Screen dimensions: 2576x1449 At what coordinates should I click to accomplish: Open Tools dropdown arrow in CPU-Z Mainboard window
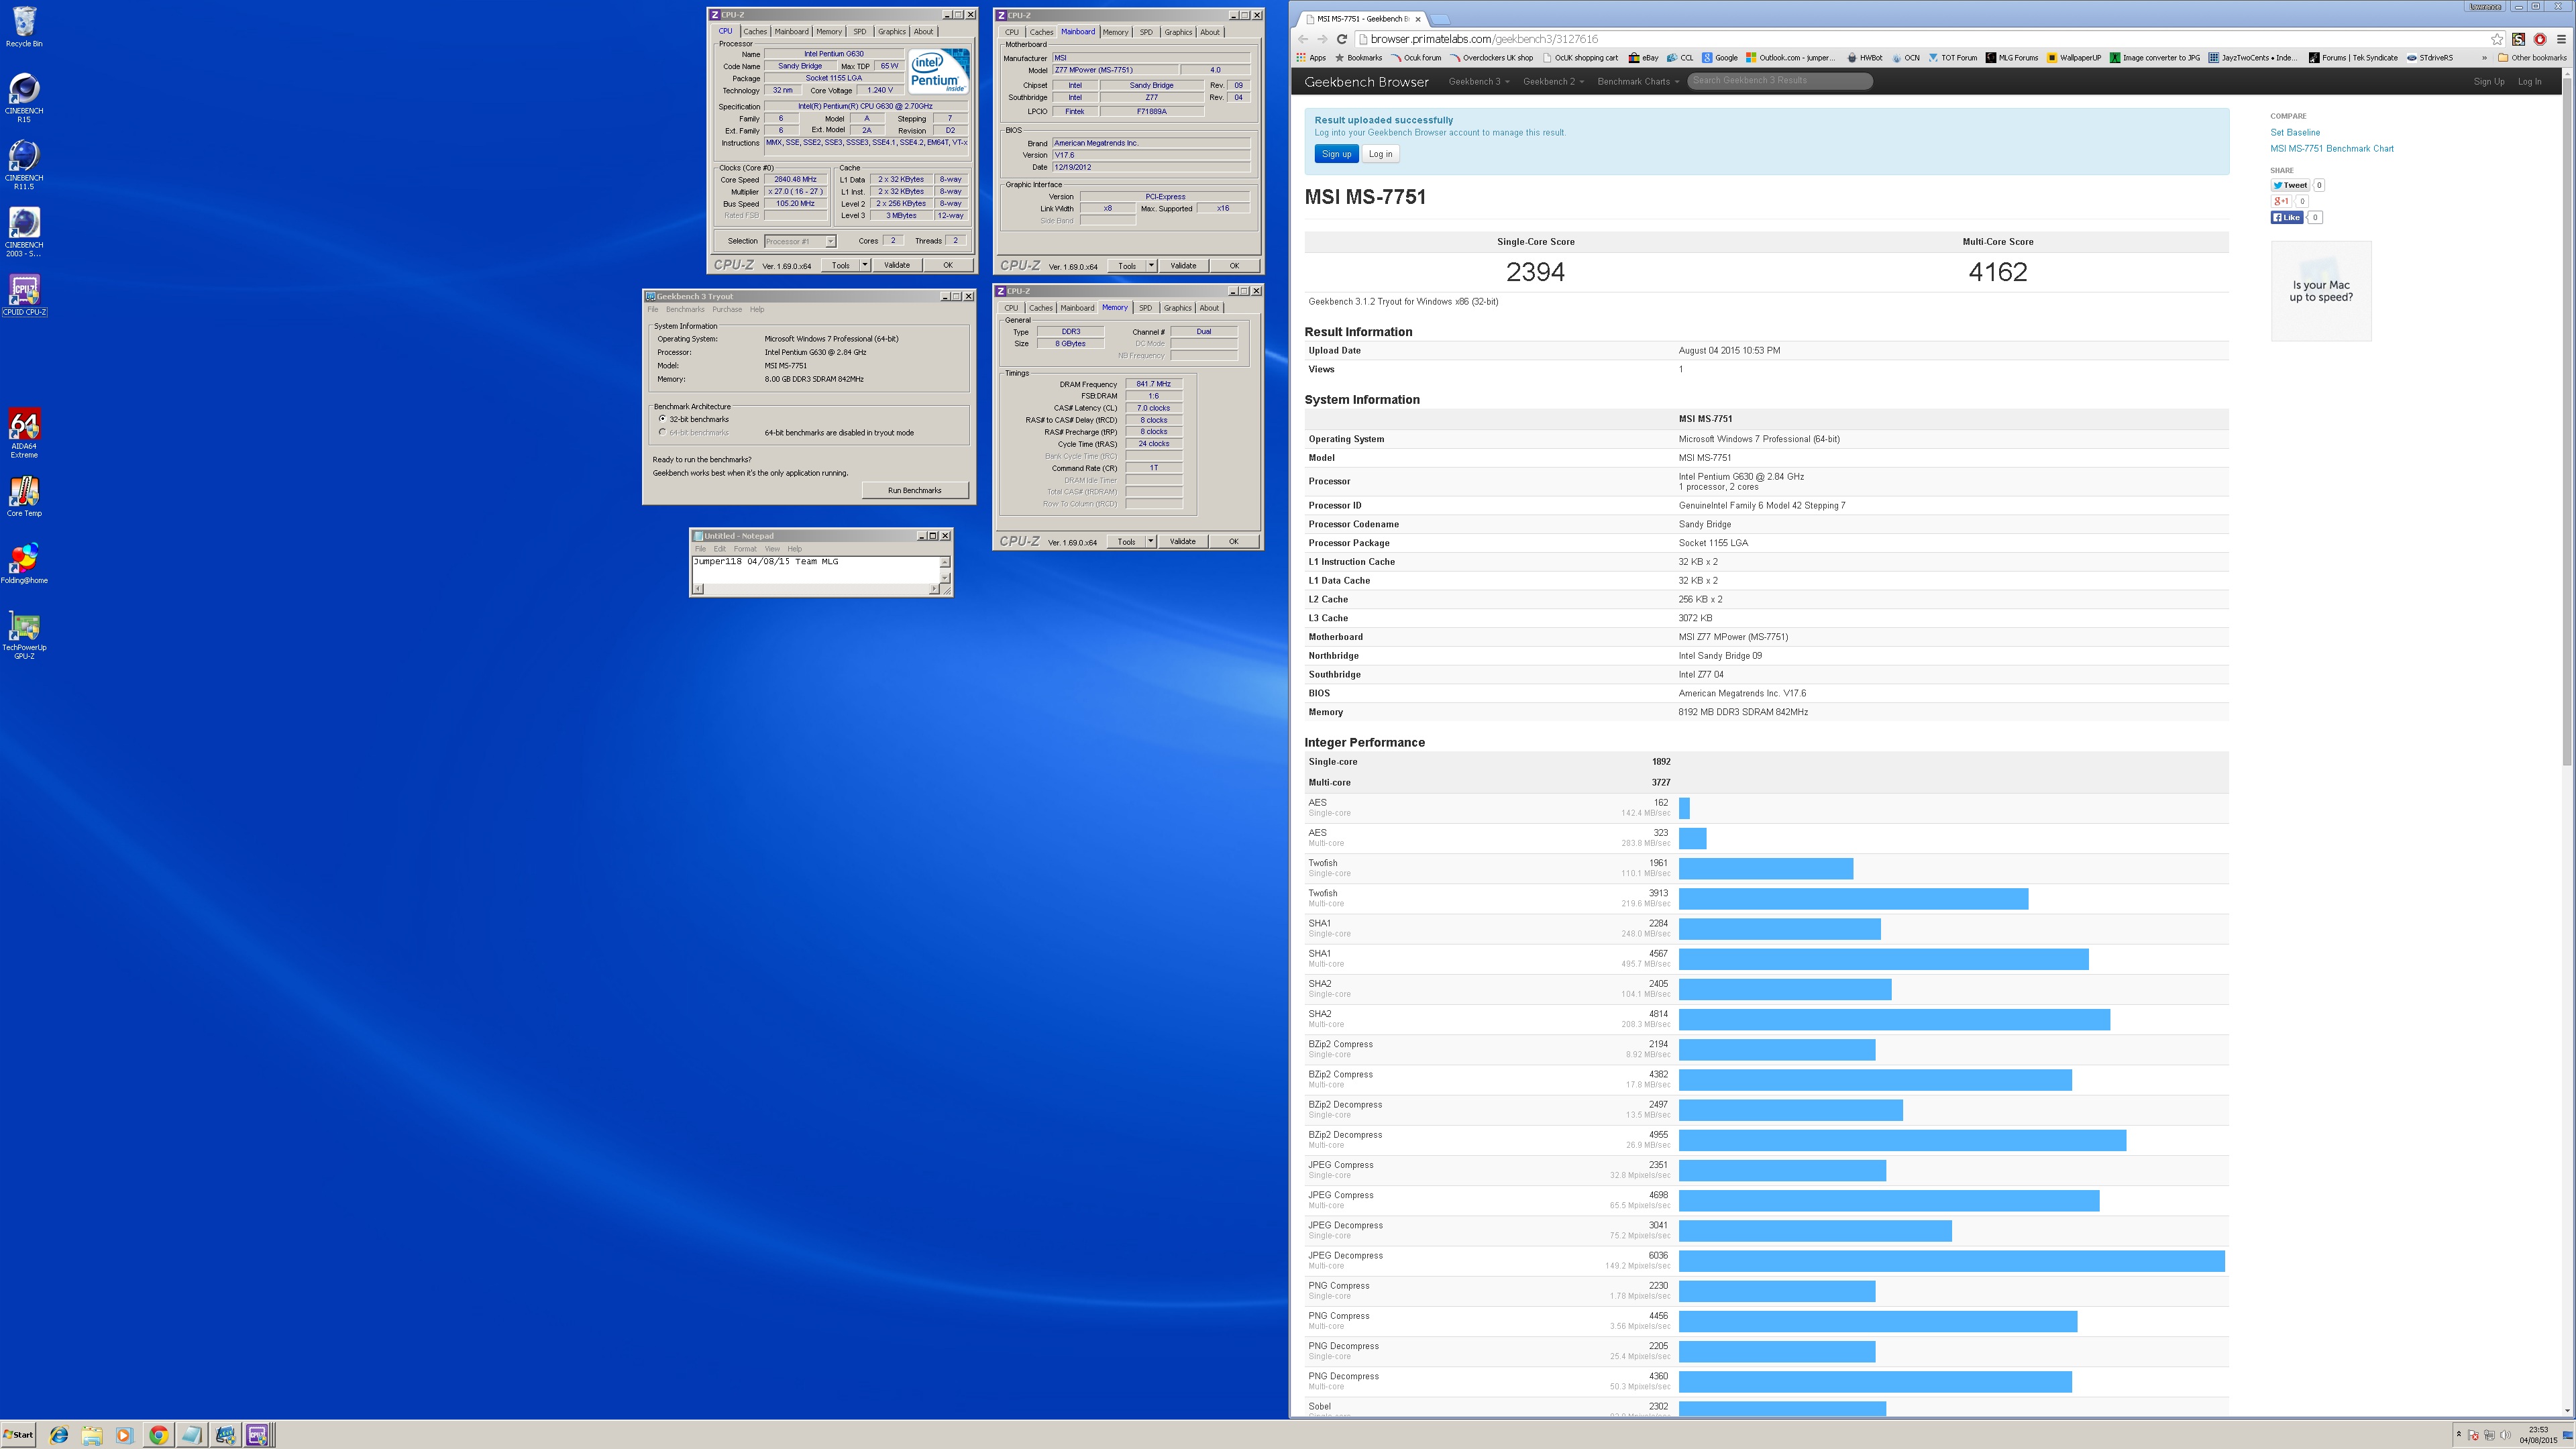[1151, 265]
